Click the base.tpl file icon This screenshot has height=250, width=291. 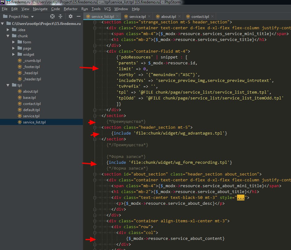point(20,97)
